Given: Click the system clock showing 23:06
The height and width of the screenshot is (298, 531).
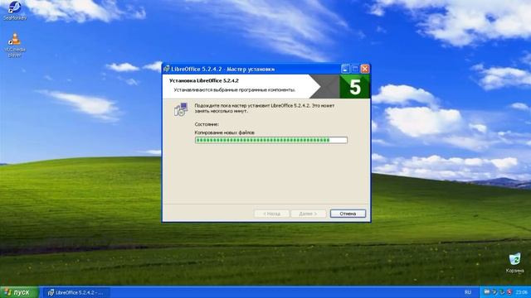Looking at the screenshot, I should tap(522, 292).
